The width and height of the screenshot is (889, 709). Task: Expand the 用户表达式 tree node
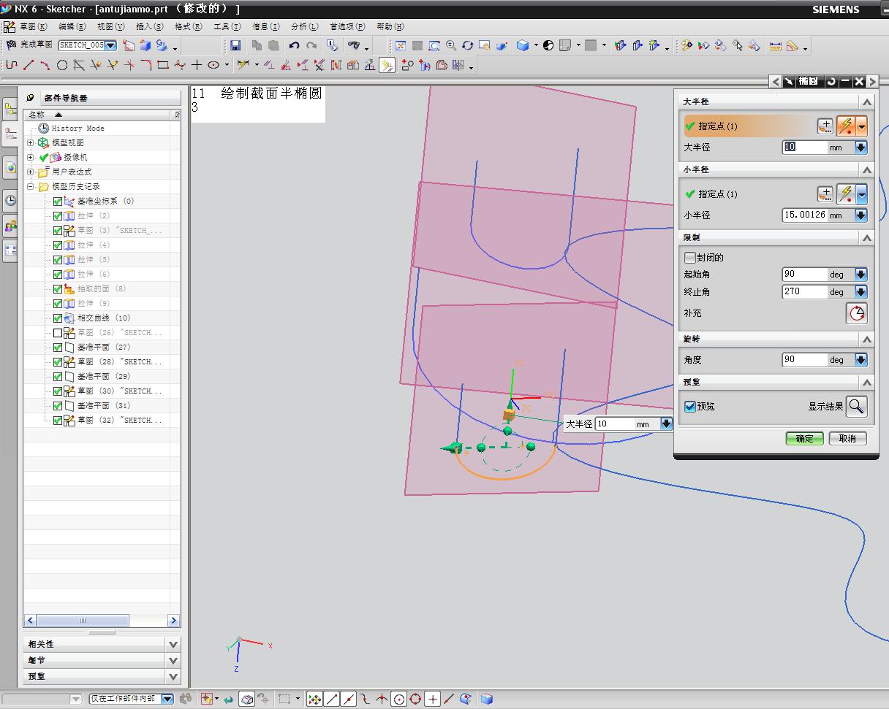(x=30, y=172)
